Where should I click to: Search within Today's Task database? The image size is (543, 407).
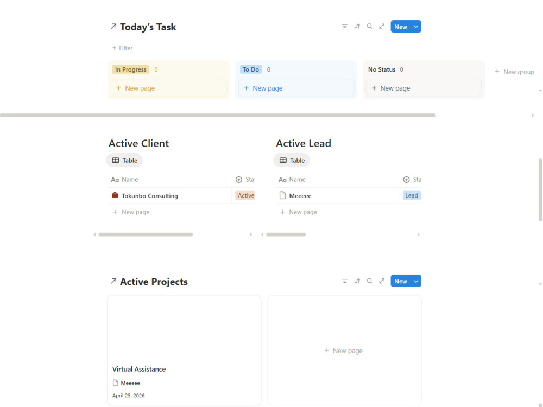click(369, 26)
